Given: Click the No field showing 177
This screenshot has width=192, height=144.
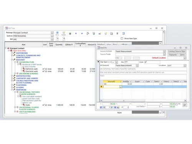Looking at the screenshot, I should pyautogui.click(x=131, y=62).
